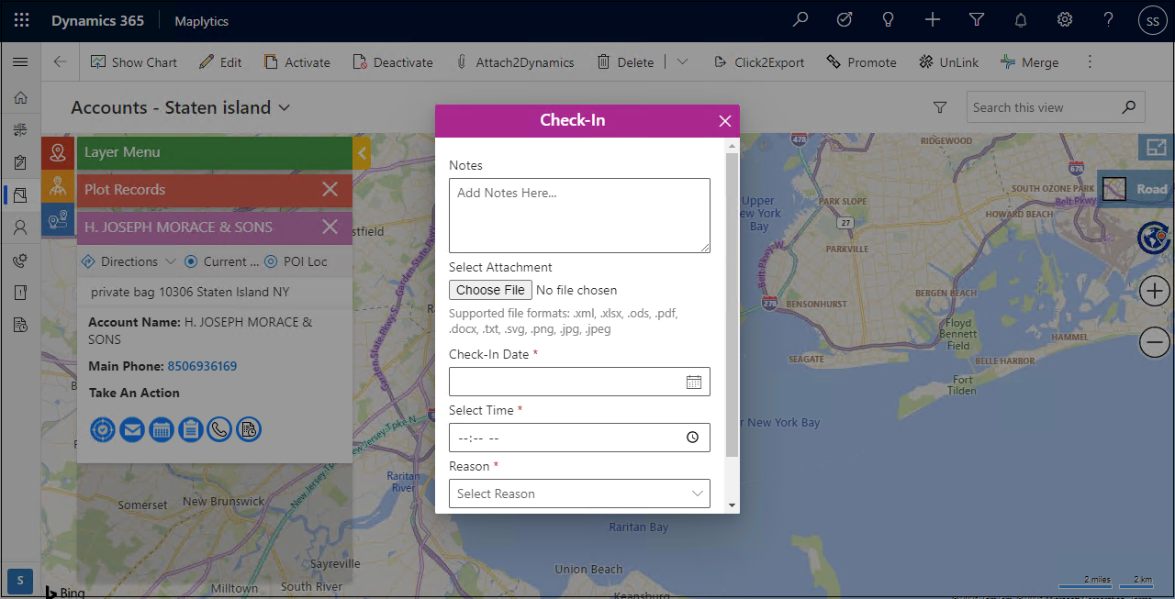The height and width of the screenshot is (599, 1175).
Task: Click Activate in the command bar
Action: [297, 62]
